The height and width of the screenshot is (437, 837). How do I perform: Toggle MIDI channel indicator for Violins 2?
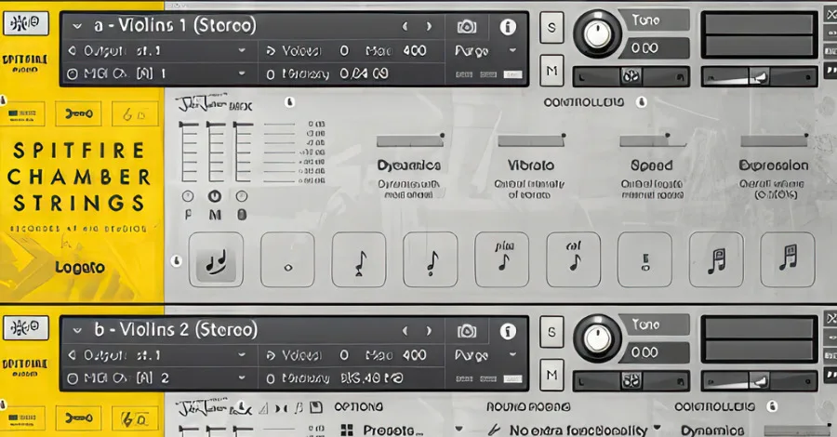click(72, 378)
